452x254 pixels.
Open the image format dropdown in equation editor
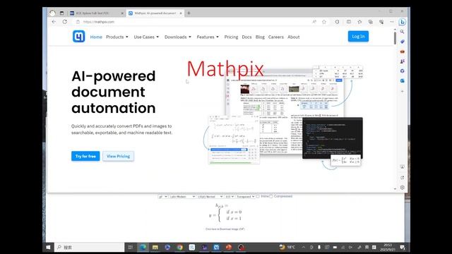pos(163,196)
